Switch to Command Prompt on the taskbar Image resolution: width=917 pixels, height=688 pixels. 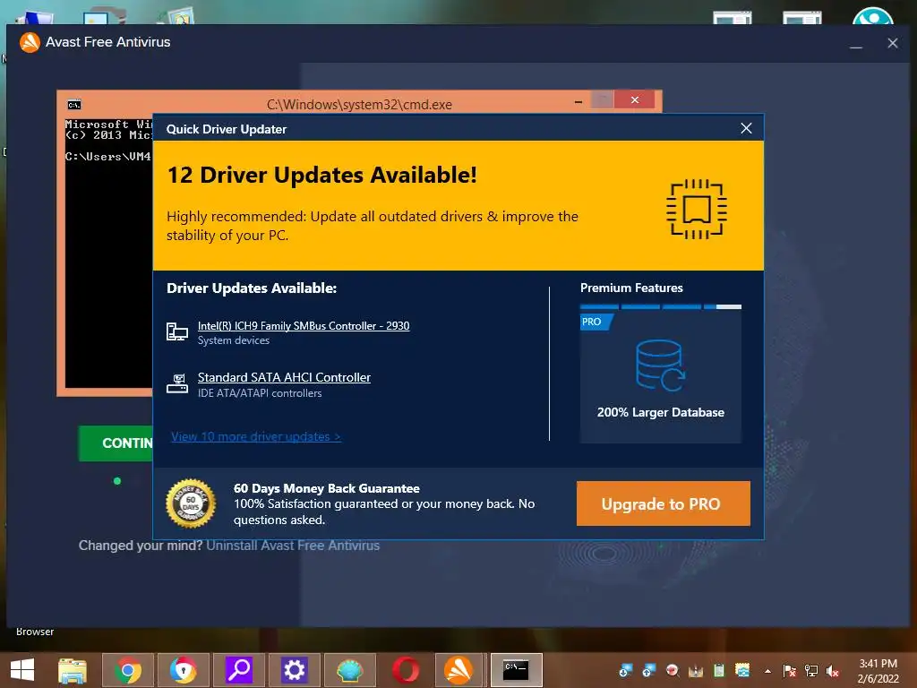pyautogui.click(x=517, y=670)
